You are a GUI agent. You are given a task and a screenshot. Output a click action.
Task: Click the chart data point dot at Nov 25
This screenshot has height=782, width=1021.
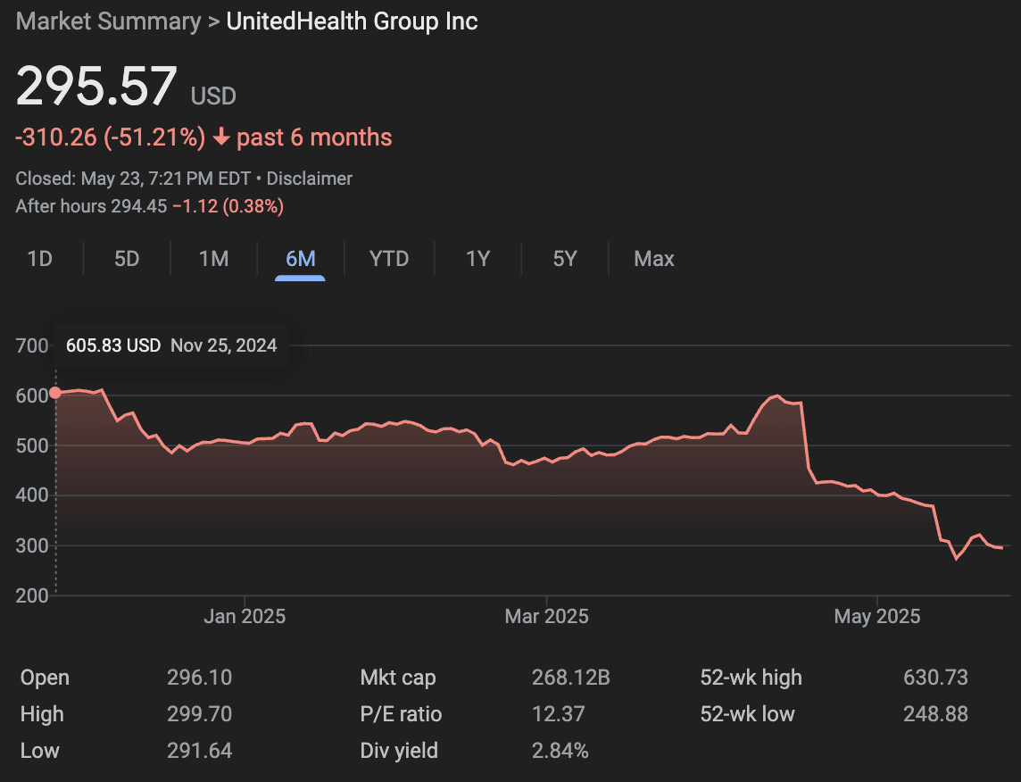point(55,393)
